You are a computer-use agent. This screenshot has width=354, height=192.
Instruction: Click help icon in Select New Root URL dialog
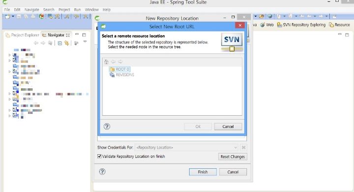coord(107,126)
